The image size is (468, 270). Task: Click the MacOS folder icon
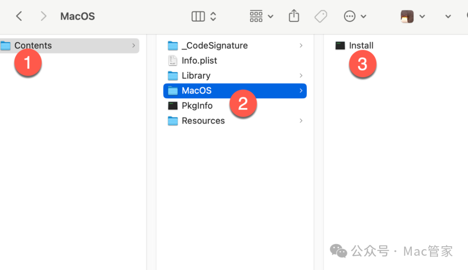point(173,91)
